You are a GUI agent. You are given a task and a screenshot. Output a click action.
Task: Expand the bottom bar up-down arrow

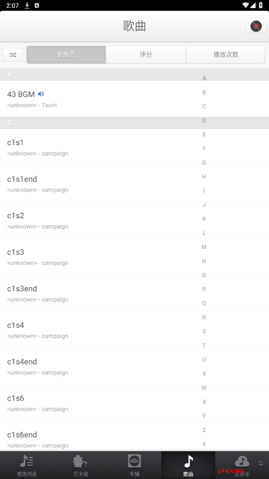pyautogui.click(x=261, y=463)
